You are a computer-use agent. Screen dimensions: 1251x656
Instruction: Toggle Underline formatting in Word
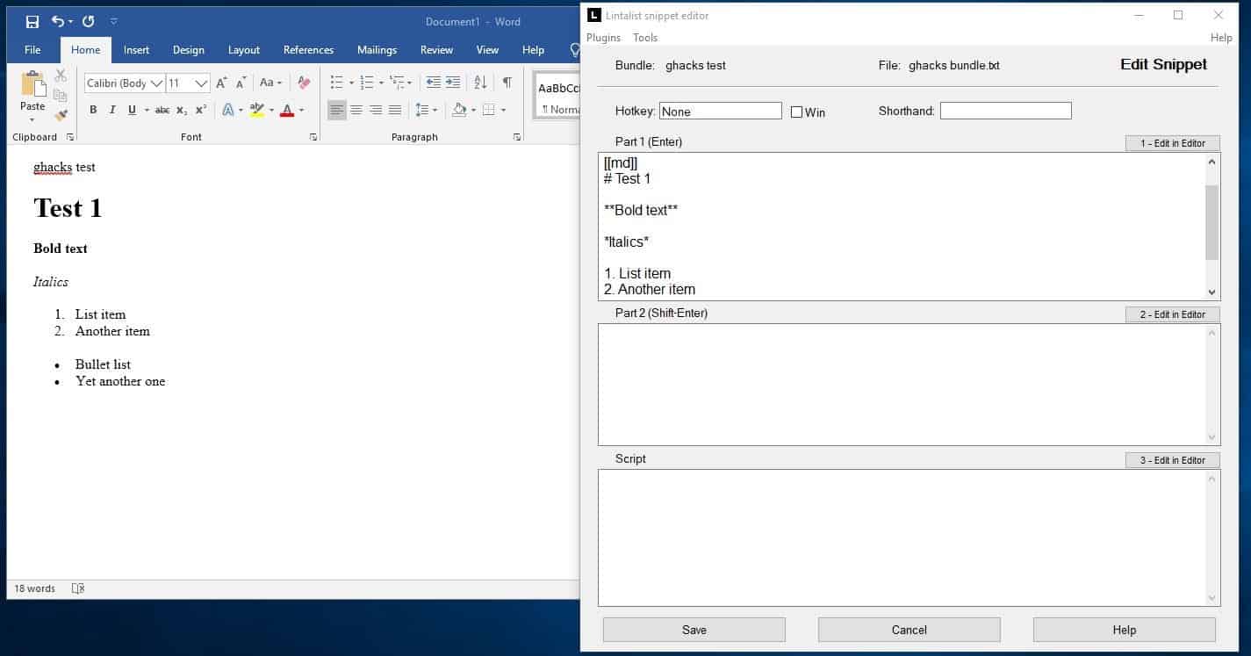(133, 110)
